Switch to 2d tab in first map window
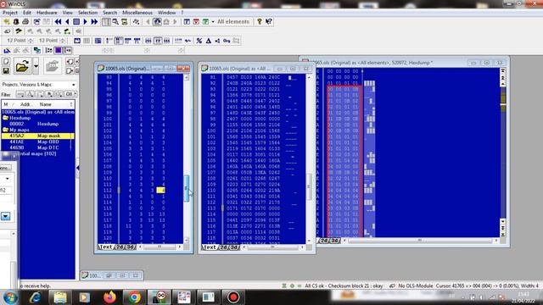The image size is (543, 305). pyautogui.click(x=120, y=247)
